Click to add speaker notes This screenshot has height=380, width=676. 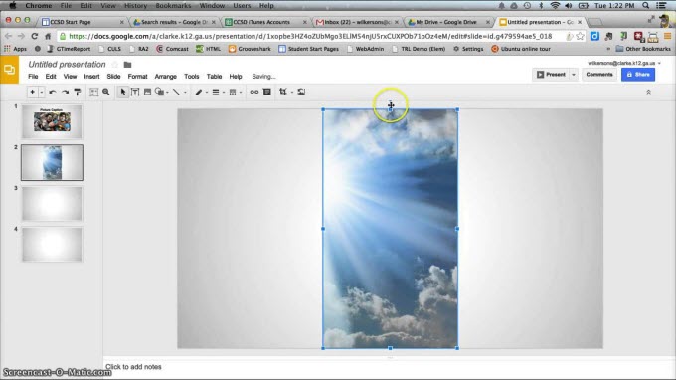click(x=133, y=367)
